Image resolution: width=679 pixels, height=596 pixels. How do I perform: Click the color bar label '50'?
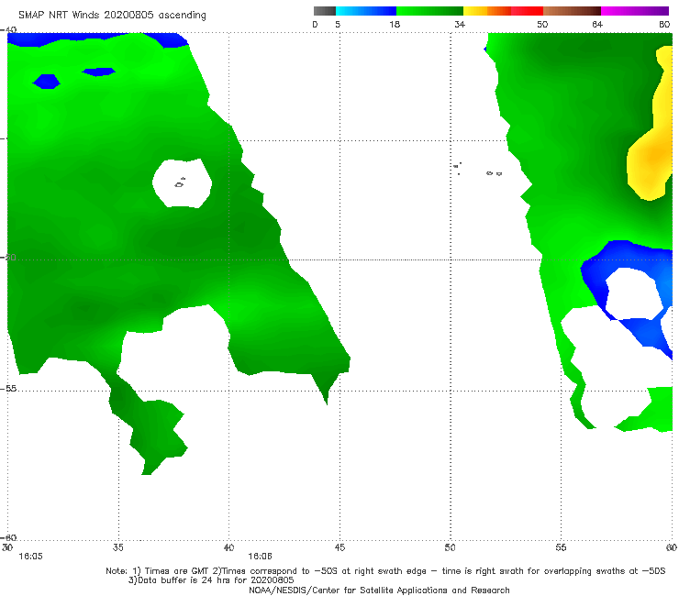[542, 25]
